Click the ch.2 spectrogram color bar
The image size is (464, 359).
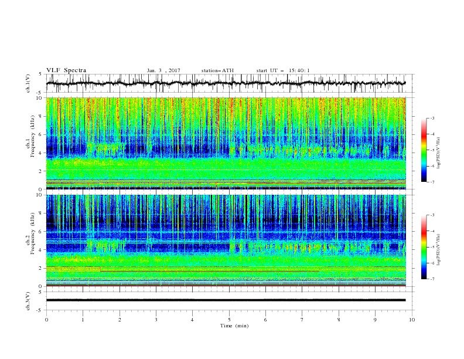click(424, 247)
